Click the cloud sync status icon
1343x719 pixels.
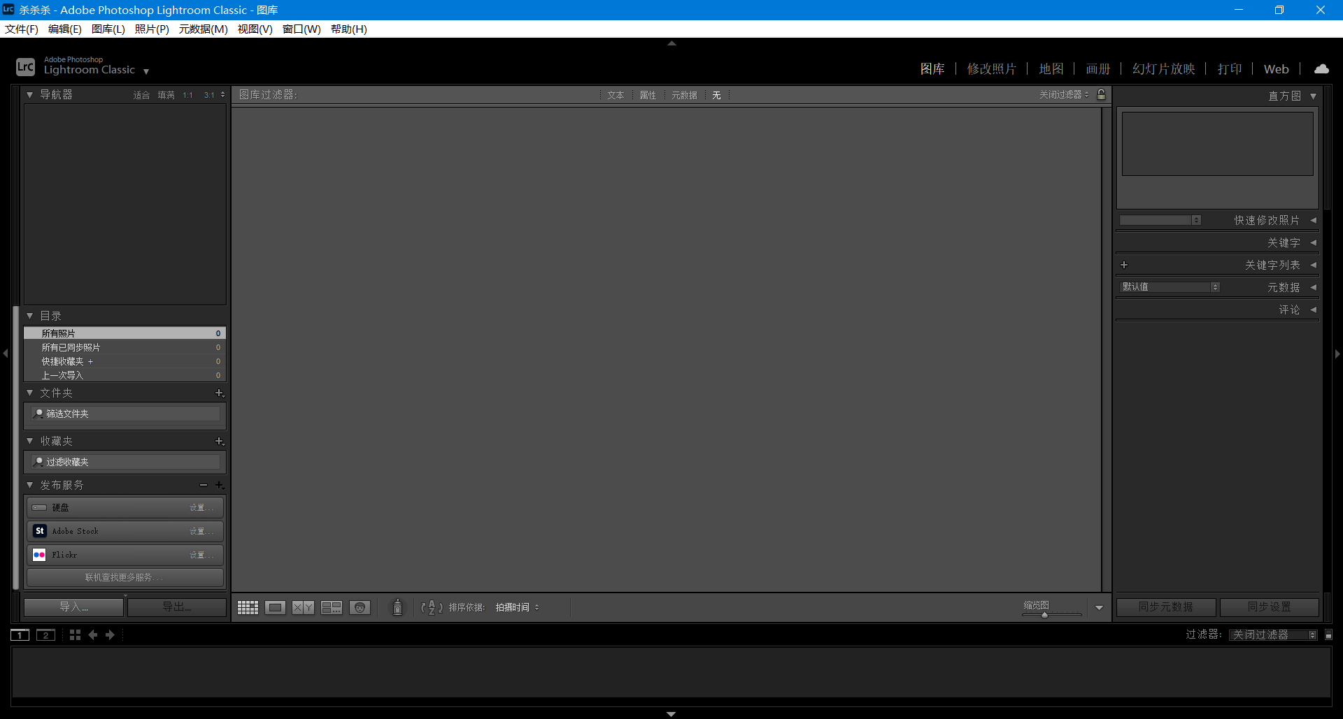point(1321,68)
